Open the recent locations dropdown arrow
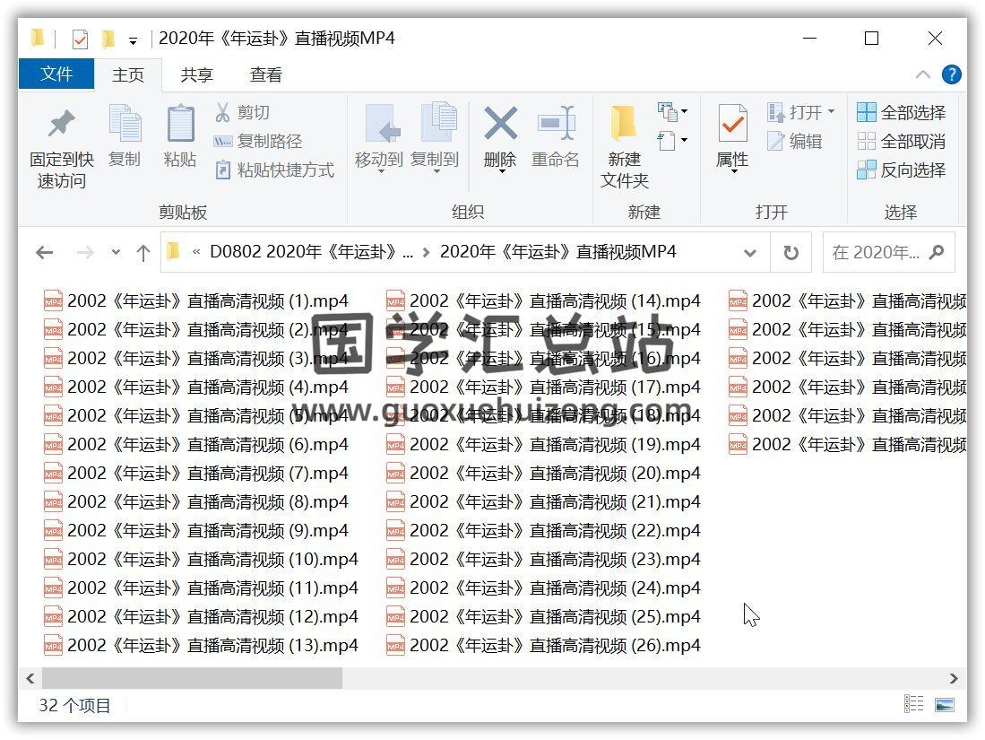Image resolution: width=985 pixels, height=740 pixels. click(116, 253)
